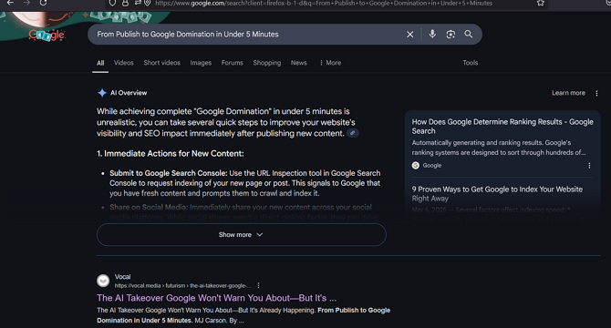Click the vocal.media result URL breadcrumb
The image size is (611, 328).
(x=182, y=285)
